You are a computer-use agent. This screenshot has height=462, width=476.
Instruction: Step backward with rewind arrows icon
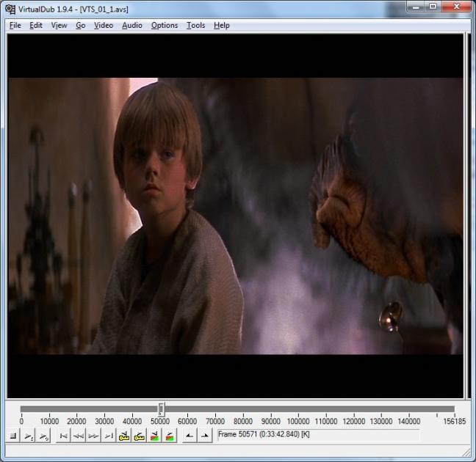click(79, 436)
